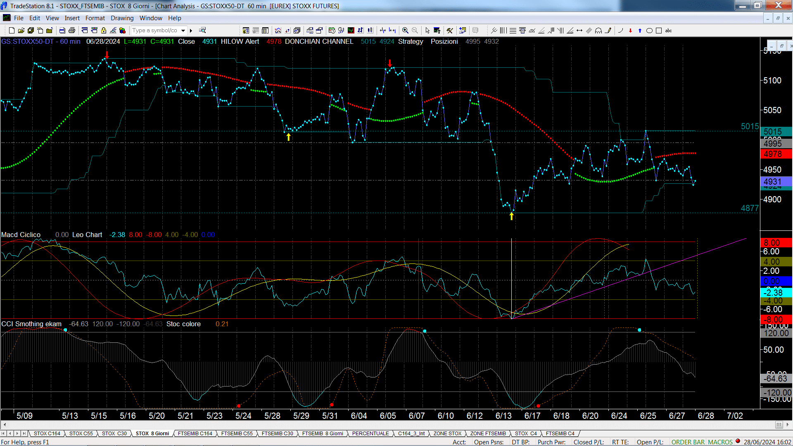Viewport: 793px width, 446px height.
Task: Switch to the STOX C164 tab
Action: (x=47, y=433)
